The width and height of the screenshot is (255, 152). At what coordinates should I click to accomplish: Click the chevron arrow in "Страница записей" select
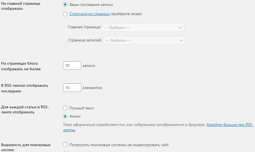pos(181,40)
